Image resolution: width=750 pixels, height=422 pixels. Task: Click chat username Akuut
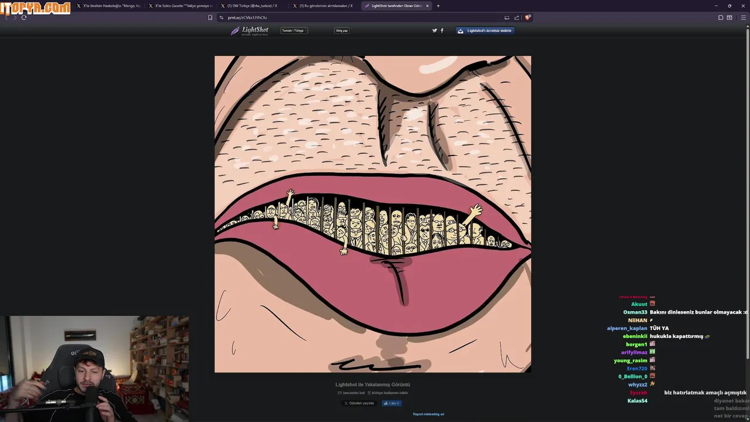tap(639, 304)
